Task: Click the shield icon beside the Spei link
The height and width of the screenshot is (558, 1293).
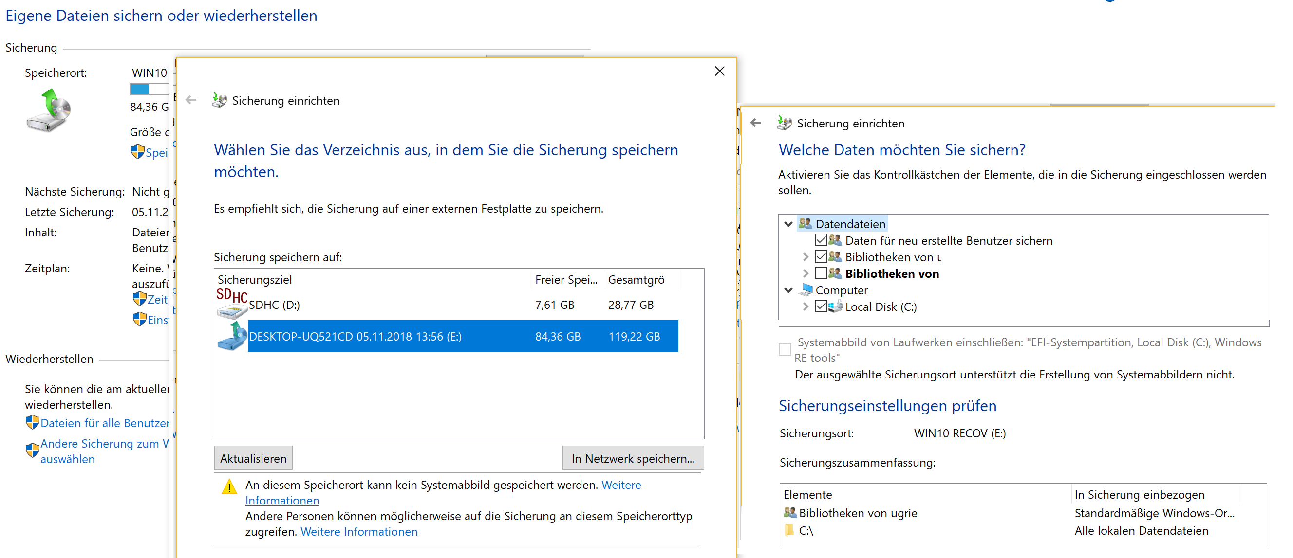Action: coord(137,152)
